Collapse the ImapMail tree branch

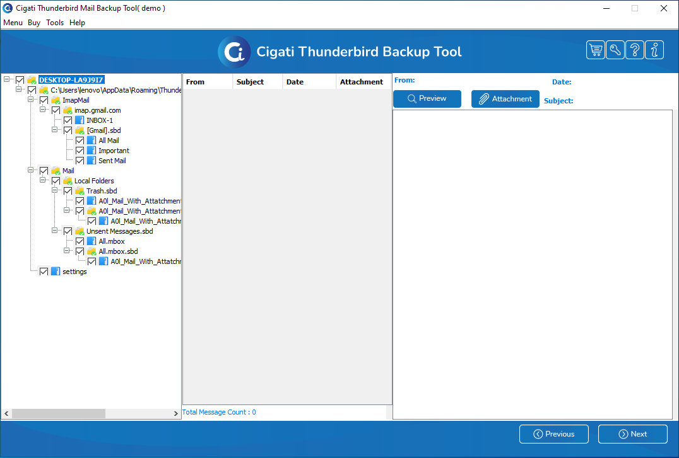pos(31,100)
